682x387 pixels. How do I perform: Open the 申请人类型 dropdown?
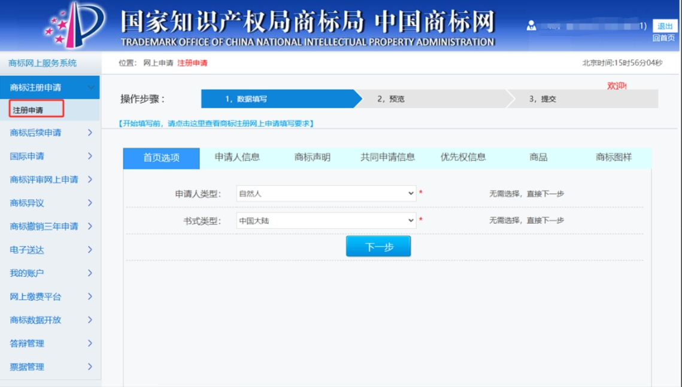326,193
